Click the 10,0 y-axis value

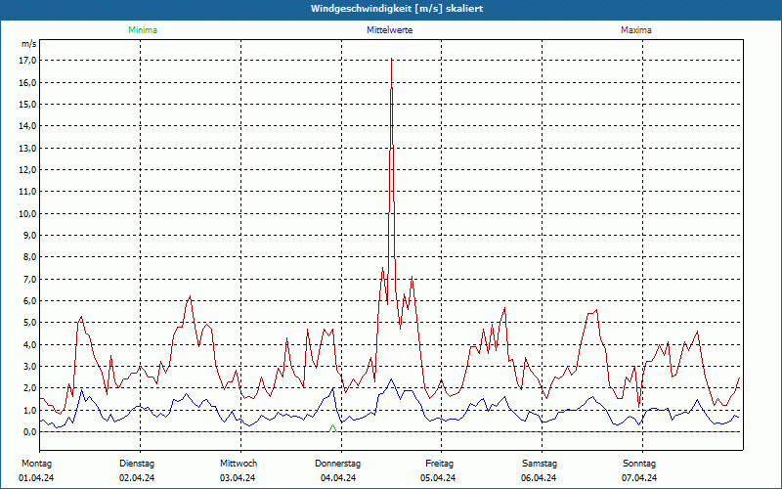coord(28,213)
